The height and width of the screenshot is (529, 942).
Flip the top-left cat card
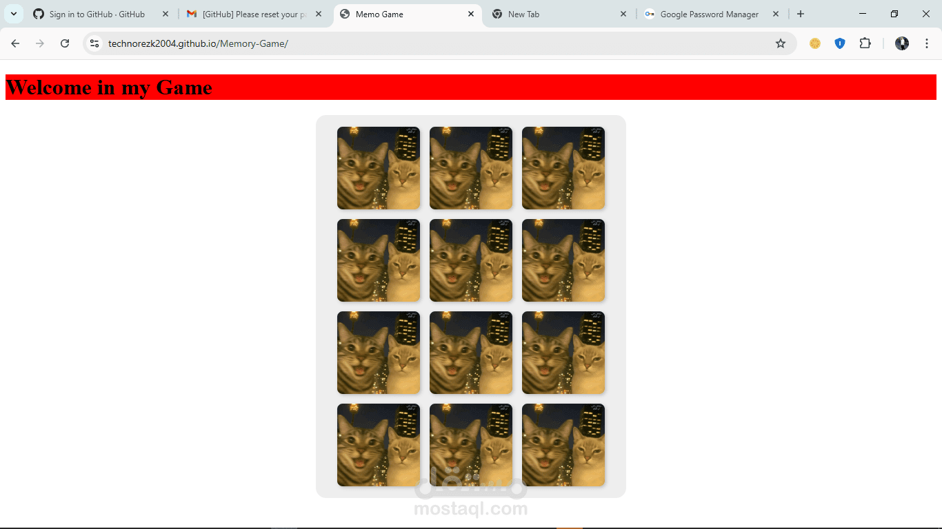pos(378,167)
